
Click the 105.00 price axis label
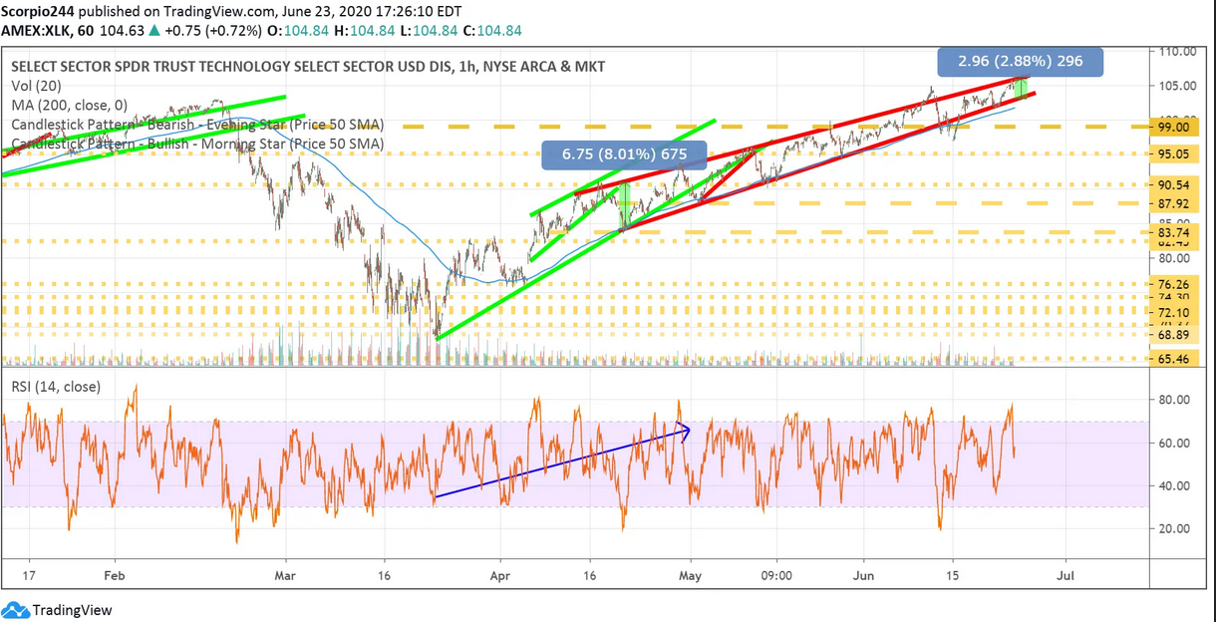point(1179,86)
